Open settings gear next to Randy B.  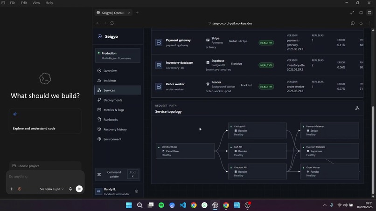pos(136,191)
